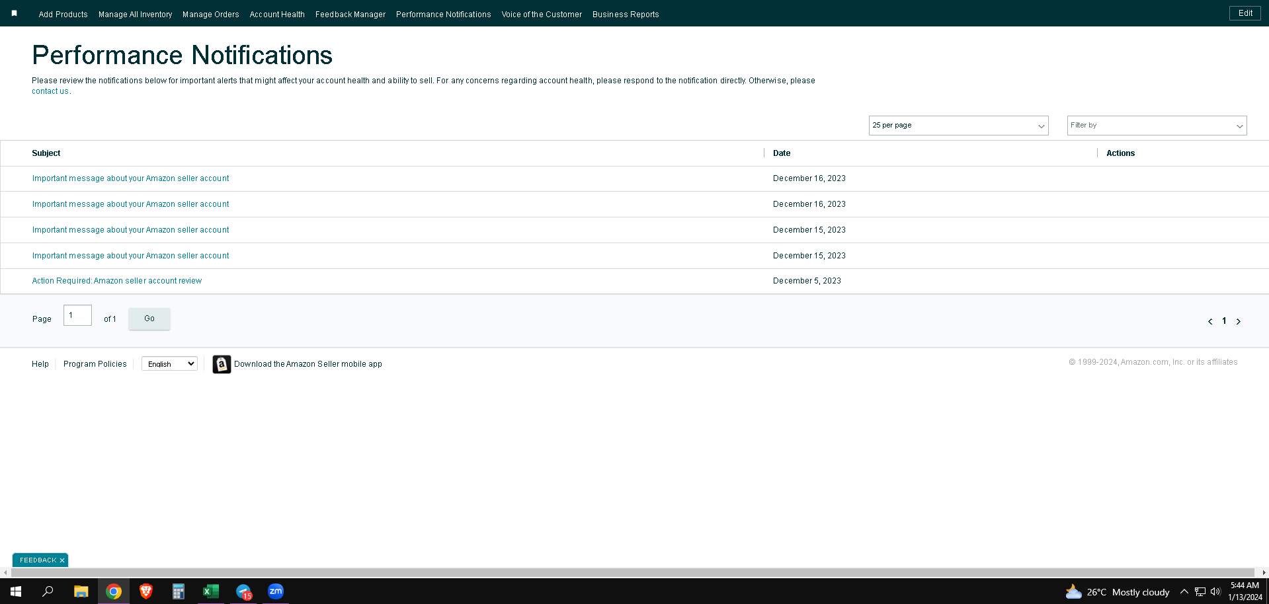Open Telegram with 15 unread badge
This screenshot has height=604, width=1269.
[x=243, y=591]
